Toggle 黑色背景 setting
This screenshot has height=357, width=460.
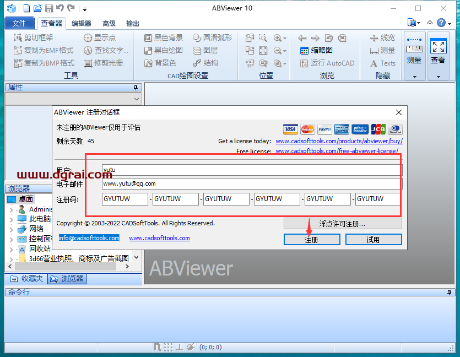[164, 37]
